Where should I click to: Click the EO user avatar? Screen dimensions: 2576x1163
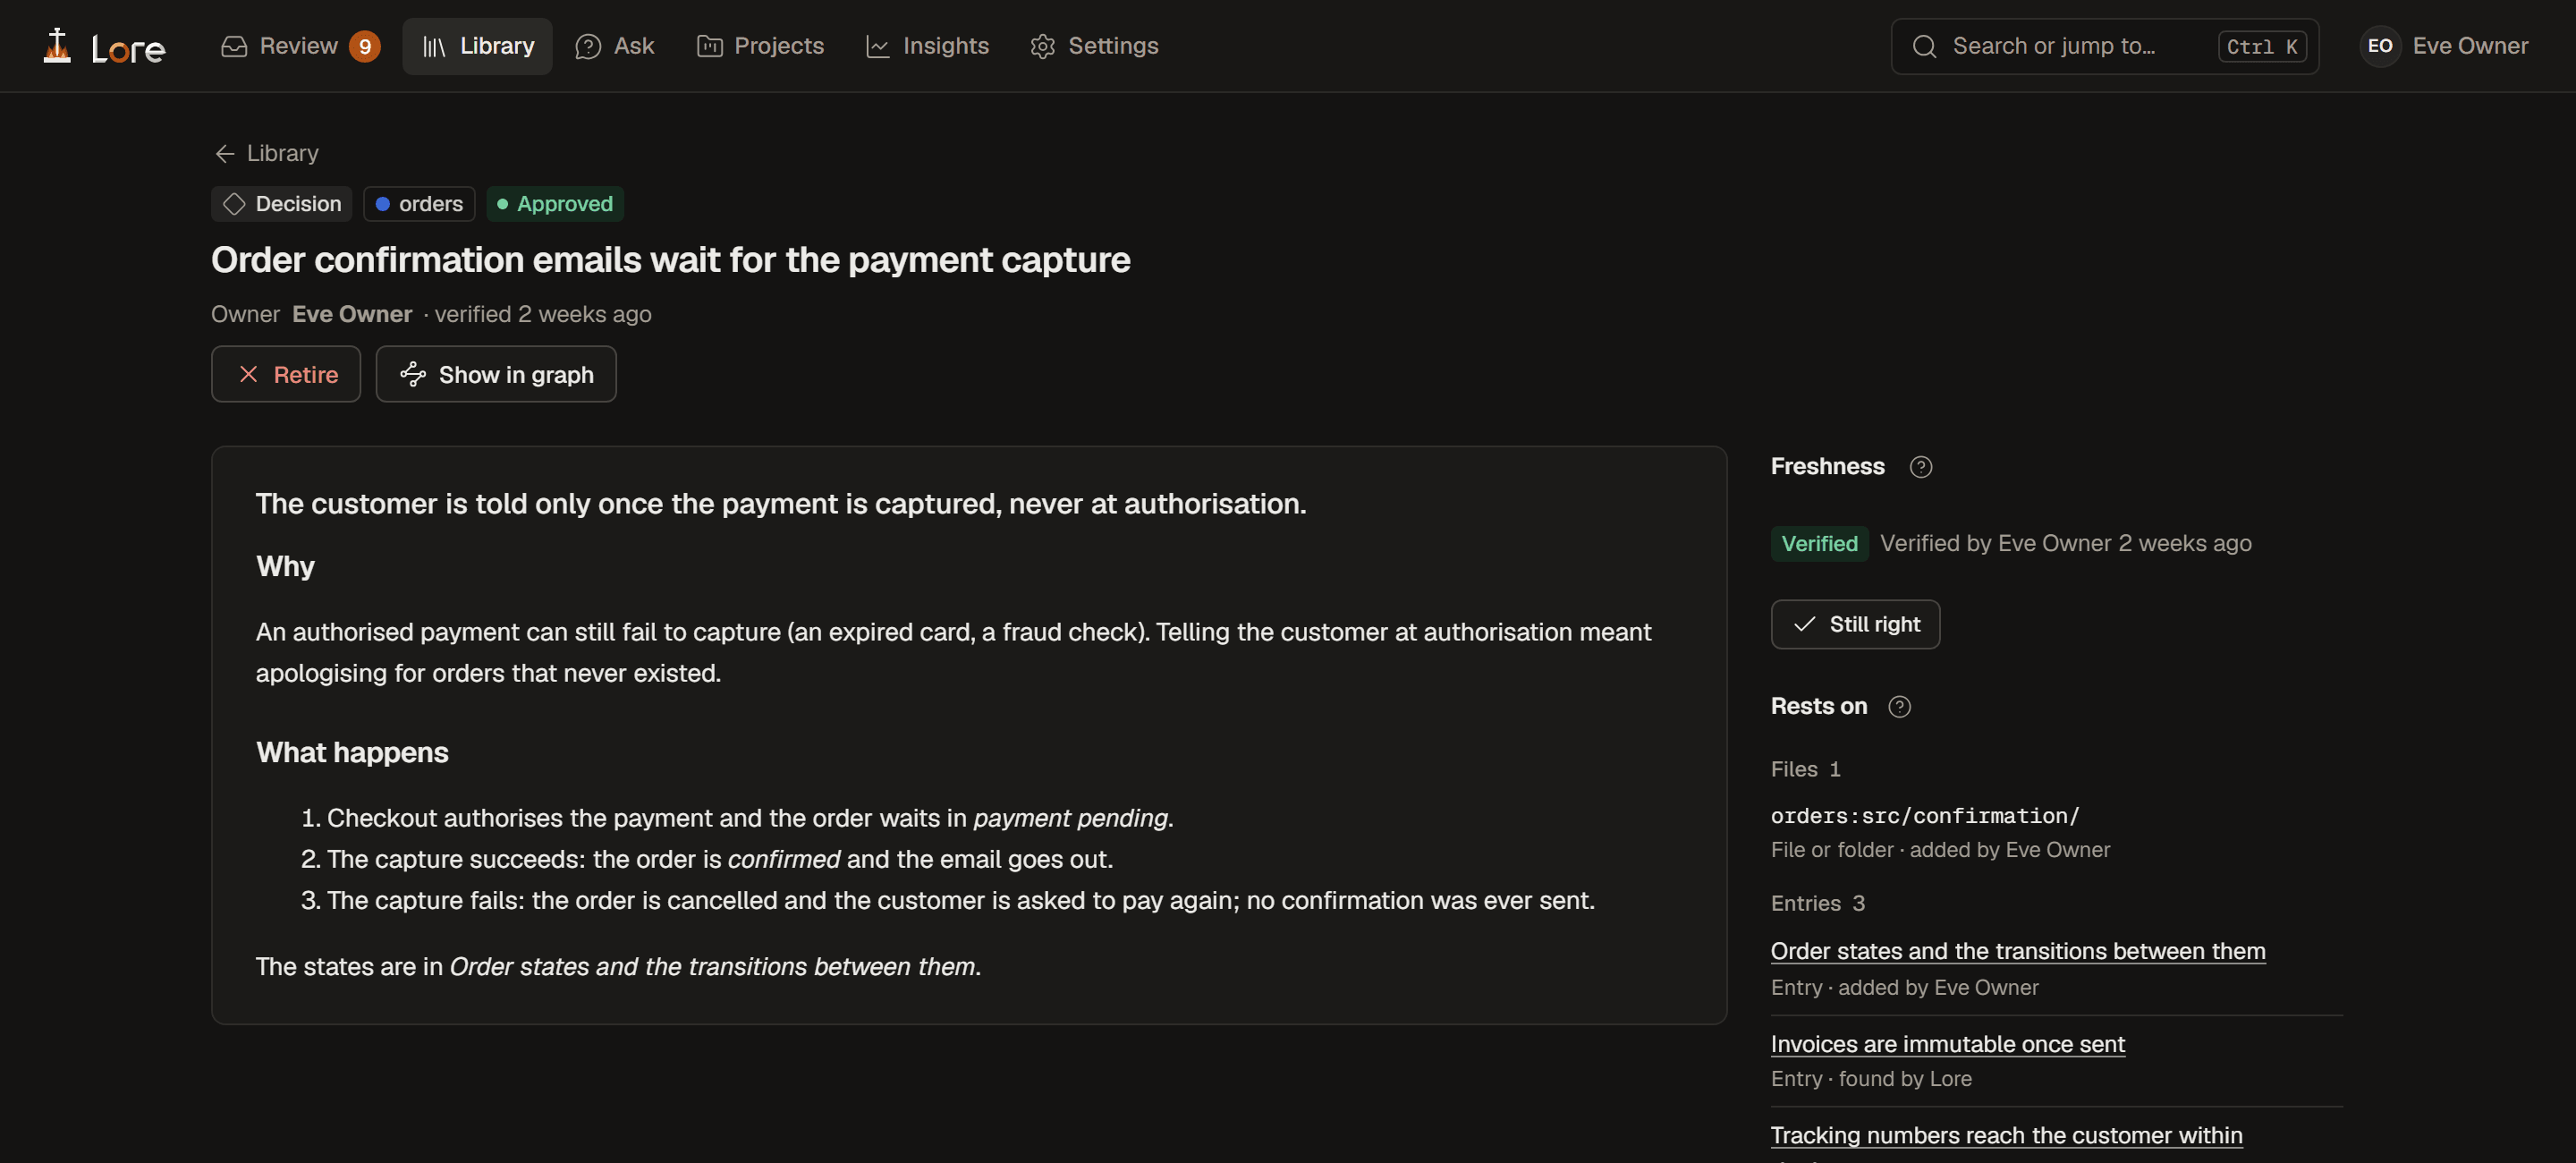(x=2380, y=46)
